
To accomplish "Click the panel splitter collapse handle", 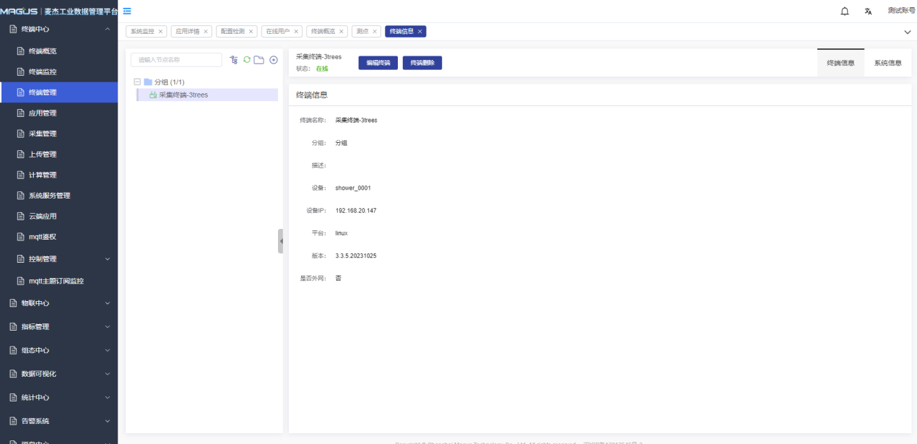I will pyautogui.click(x=281, y=241).
